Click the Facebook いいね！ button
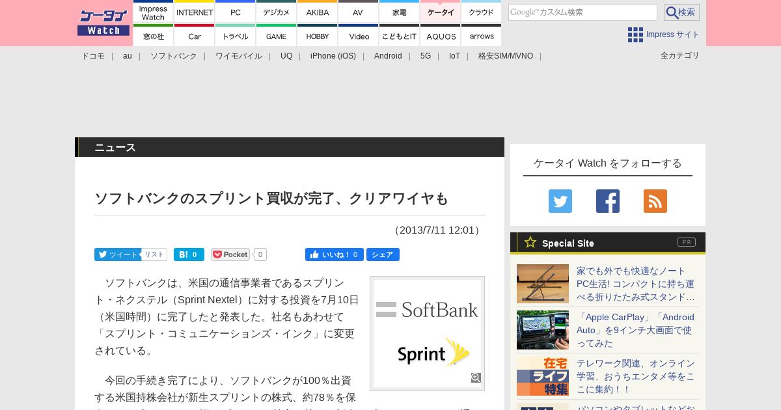Screen dimensions: 781x410 point(335,254)
